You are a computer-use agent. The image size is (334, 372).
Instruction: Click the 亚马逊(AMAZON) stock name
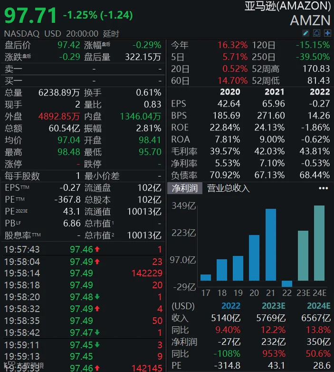[287, 6]
